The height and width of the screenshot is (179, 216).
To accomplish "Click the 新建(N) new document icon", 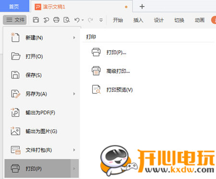I will coord(15,37).
